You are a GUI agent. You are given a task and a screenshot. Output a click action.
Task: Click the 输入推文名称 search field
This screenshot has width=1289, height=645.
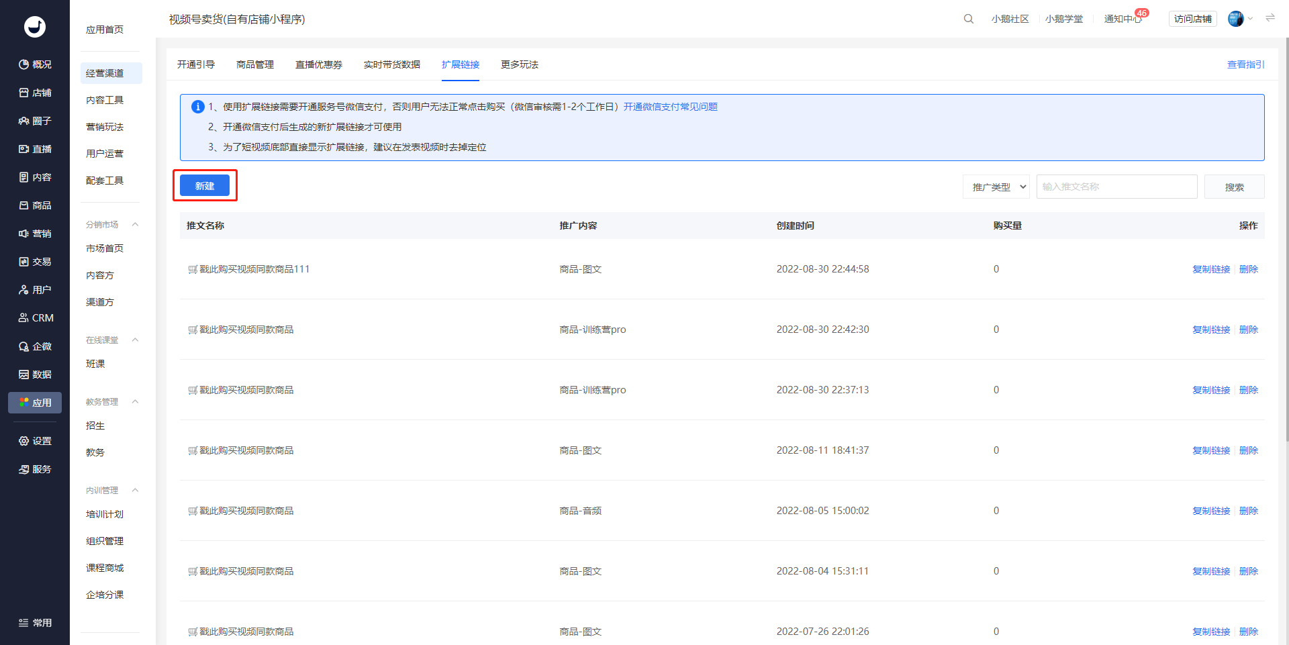[x=1117, y=187]
